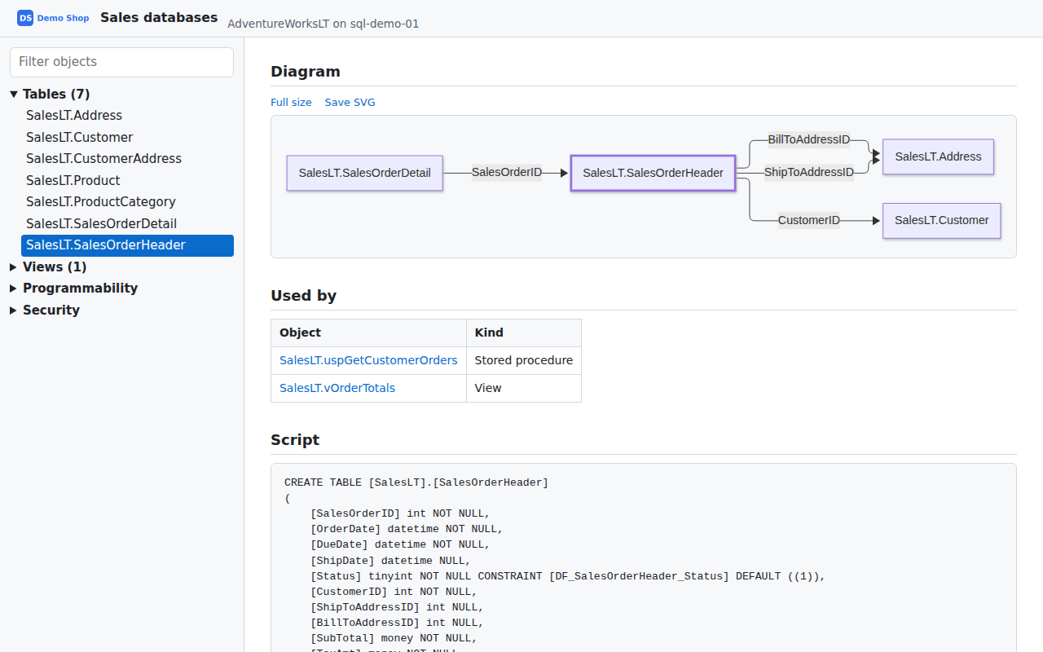Click the SalesLT.SalesOrderHeader diagram node

[653, 173]
